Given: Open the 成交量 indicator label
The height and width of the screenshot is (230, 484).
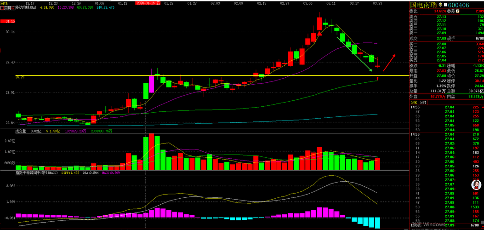Looking at the screenshot, I should [x=21, y=131].
